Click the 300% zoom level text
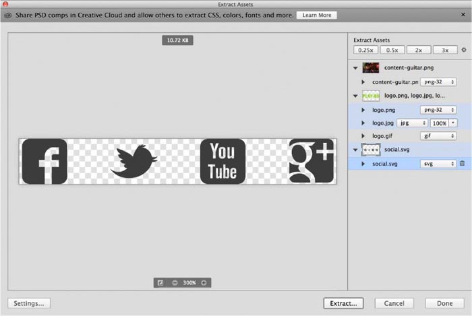Viewport: 472px width, 316px height. [189, 283]
